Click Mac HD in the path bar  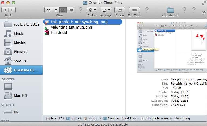coord(54,118)
